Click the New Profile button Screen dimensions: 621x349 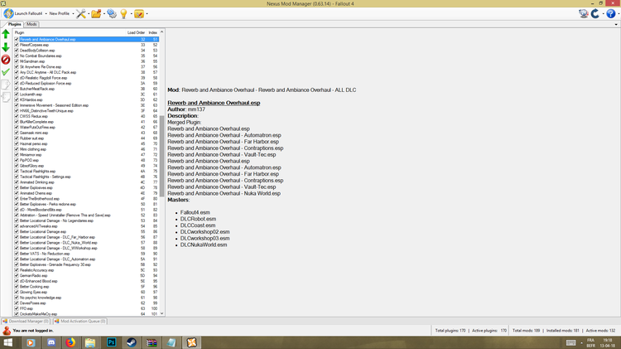pyautogui.click(x=59, y=13)
